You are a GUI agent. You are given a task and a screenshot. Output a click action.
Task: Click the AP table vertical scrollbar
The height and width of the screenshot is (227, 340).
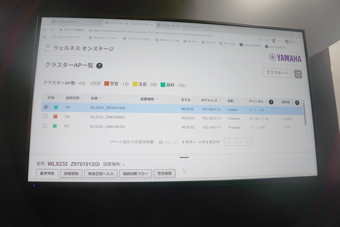point(305,113)
